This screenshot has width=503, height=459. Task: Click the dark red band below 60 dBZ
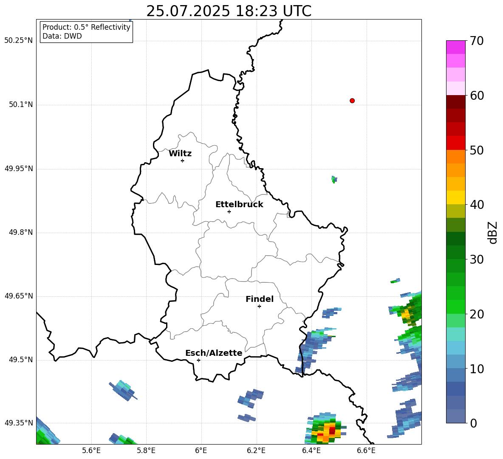click(x=455, y=101)
